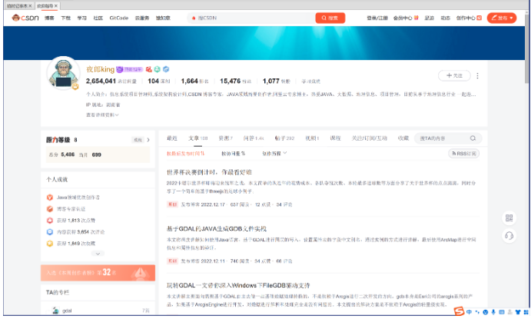Expand the 创作历程 dropdown
The width and height of the screenshot is (531, 319).
[274, 154]
